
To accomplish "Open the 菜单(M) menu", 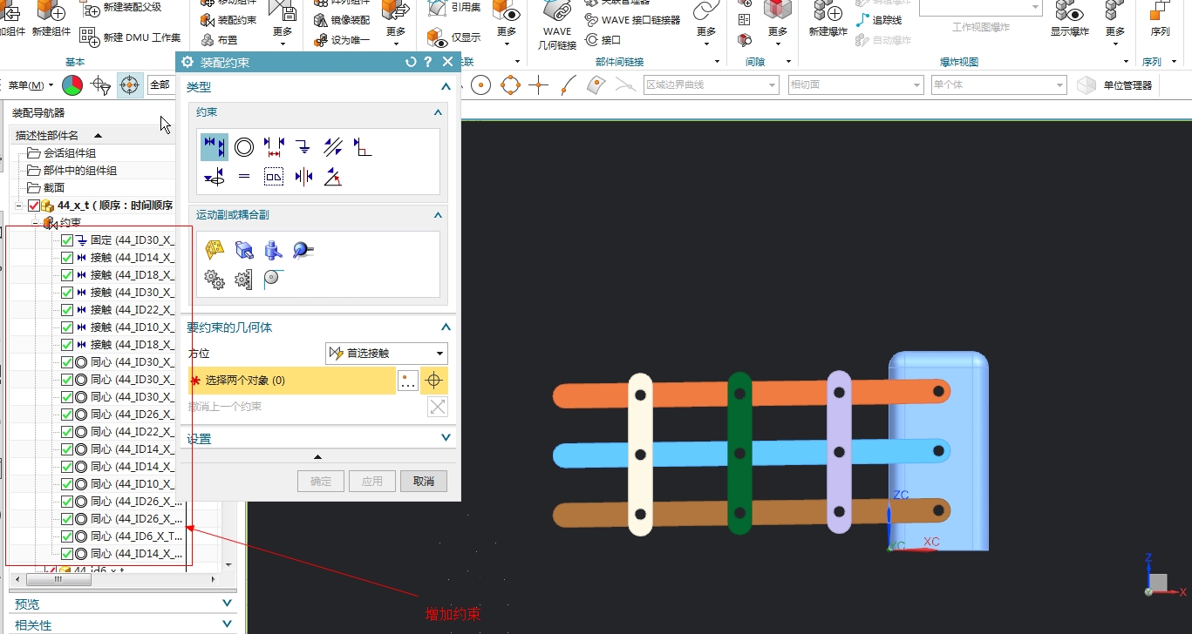I will pos(31,85).
